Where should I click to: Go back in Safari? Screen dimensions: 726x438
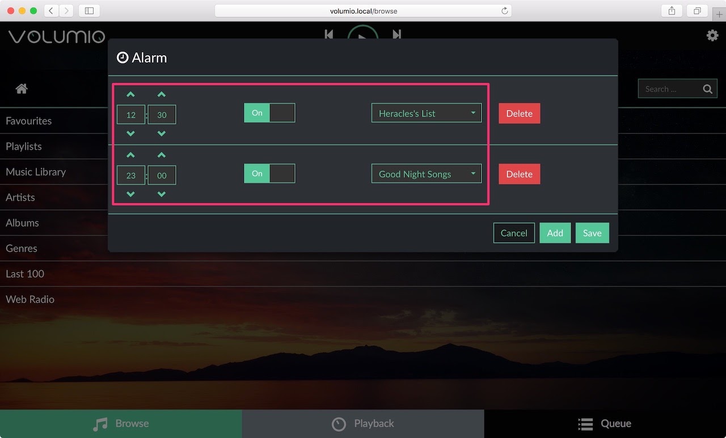pyautogui.click(x=51, y=11)
